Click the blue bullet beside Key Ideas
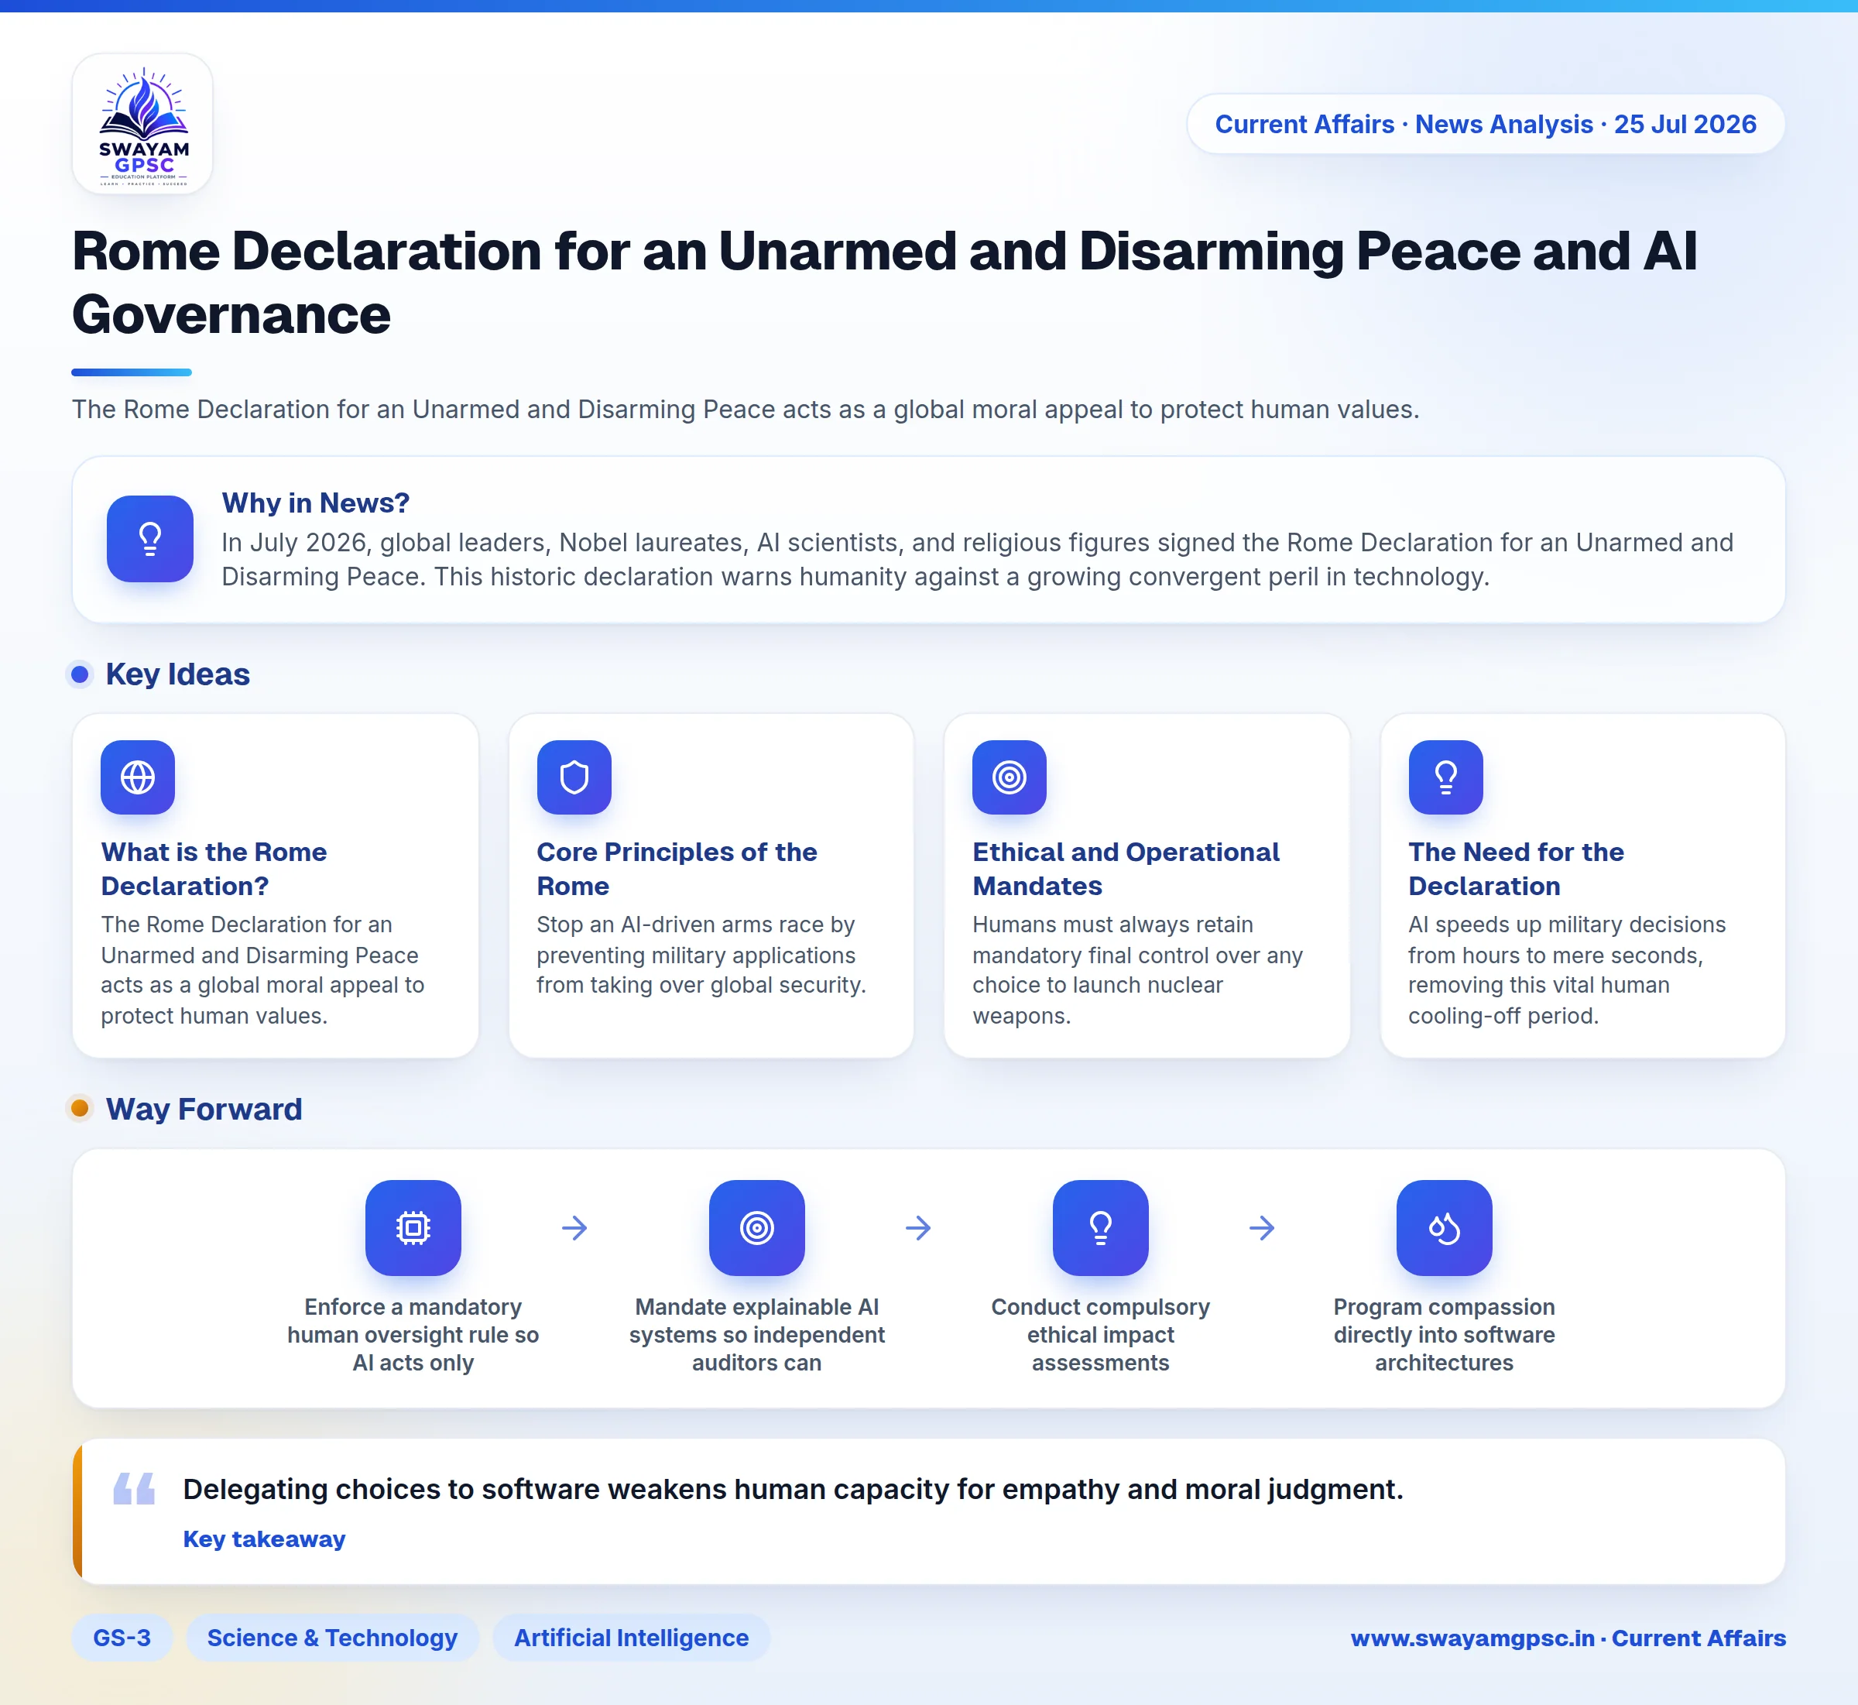 81,674
